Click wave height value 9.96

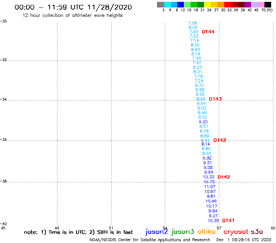[208, 172]
